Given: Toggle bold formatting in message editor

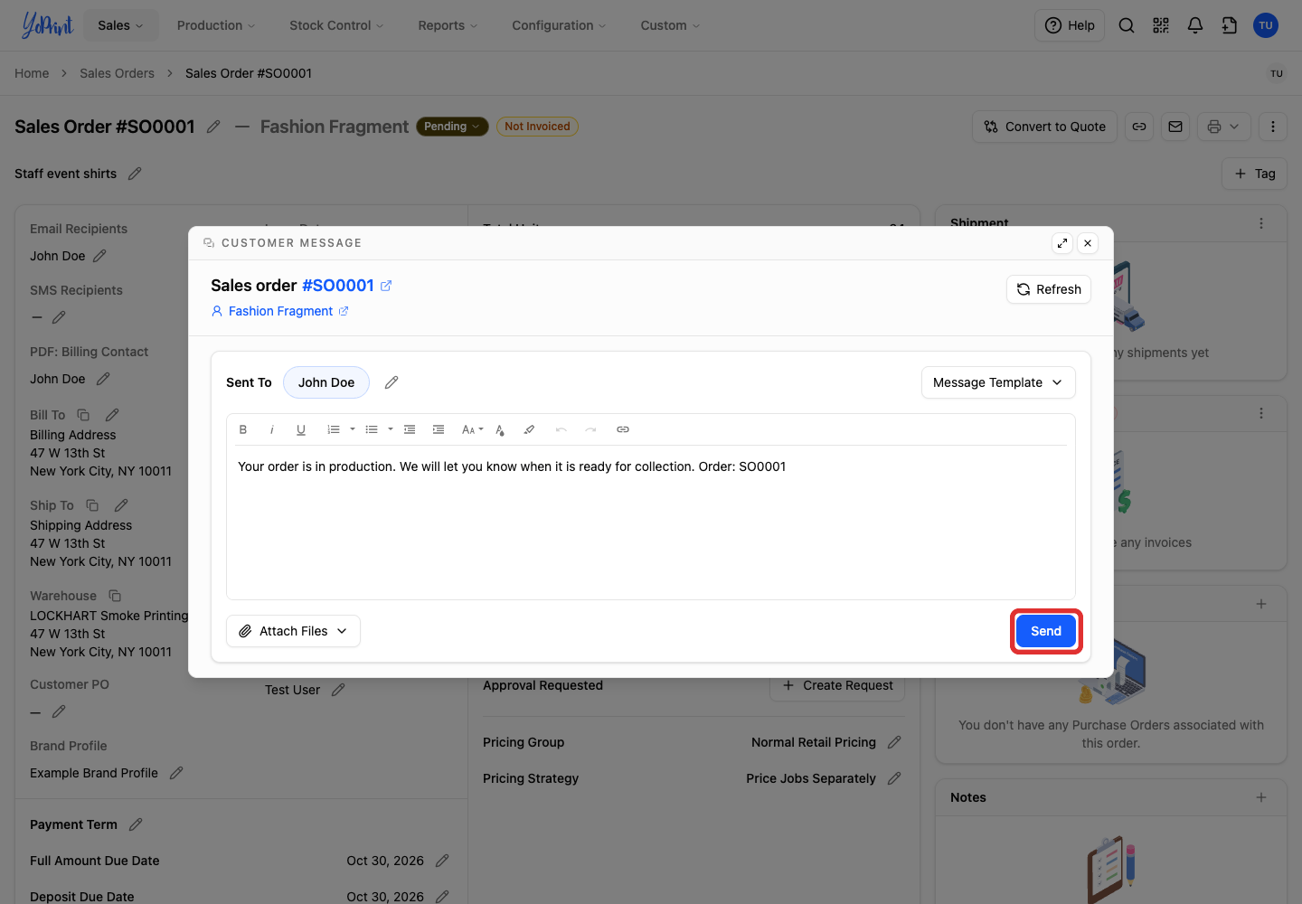Looking at the screenshot, I should (x=243, y=429).
